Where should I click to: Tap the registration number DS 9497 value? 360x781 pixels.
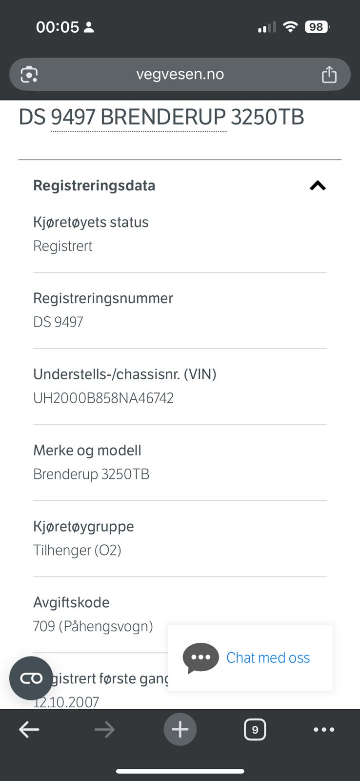pos(58,322)
